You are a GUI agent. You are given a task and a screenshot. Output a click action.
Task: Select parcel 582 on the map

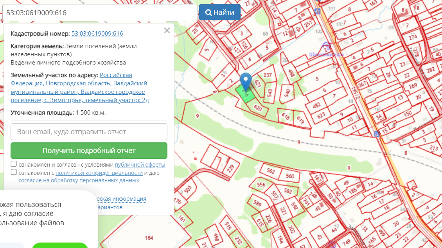coord(288,191)
